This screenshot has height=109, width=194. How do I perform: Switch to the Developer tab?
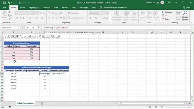84,8
